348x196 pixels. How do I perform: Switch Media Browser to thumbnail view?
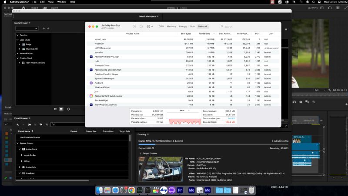click(61, 109)
